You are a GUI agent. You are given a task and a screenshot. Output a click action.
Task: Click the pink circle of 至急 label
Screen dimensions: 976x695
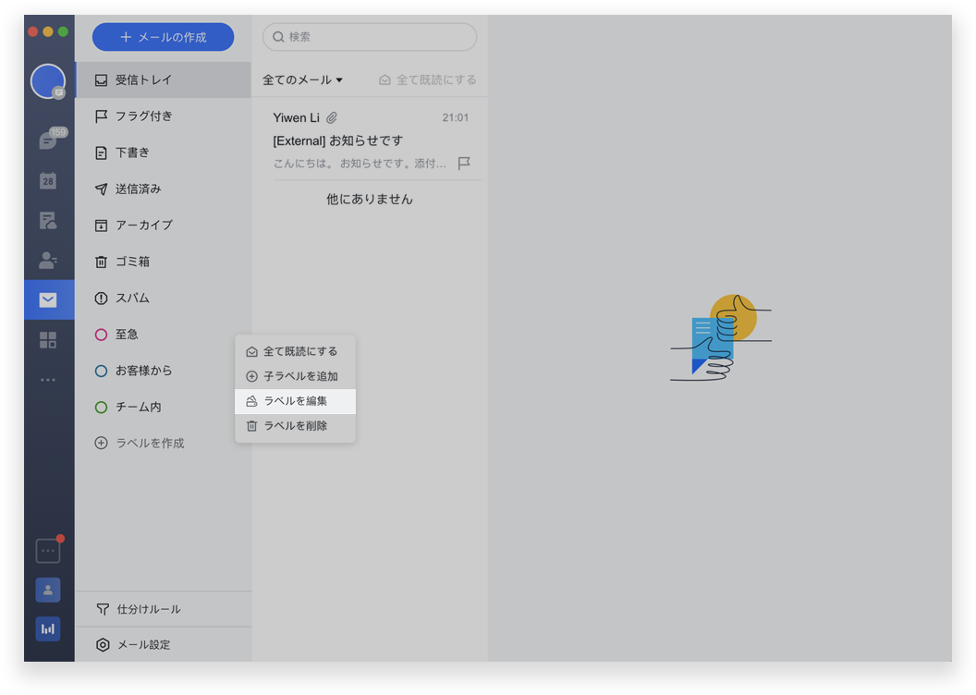point(102,335)
